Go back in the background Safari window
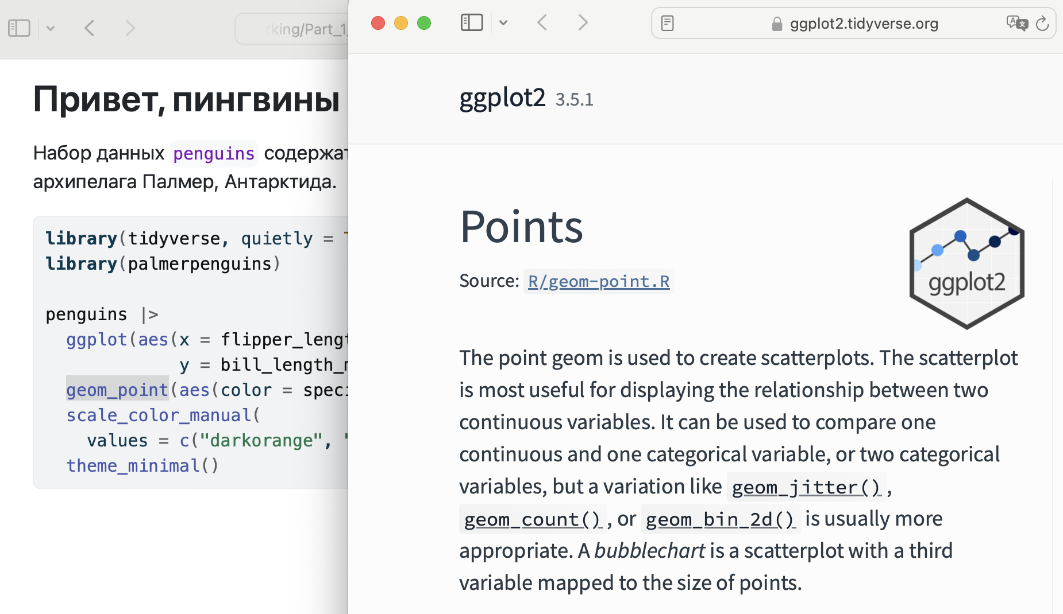The width and height of the screenshot is (1063, 614). click(x=89, y=28)
